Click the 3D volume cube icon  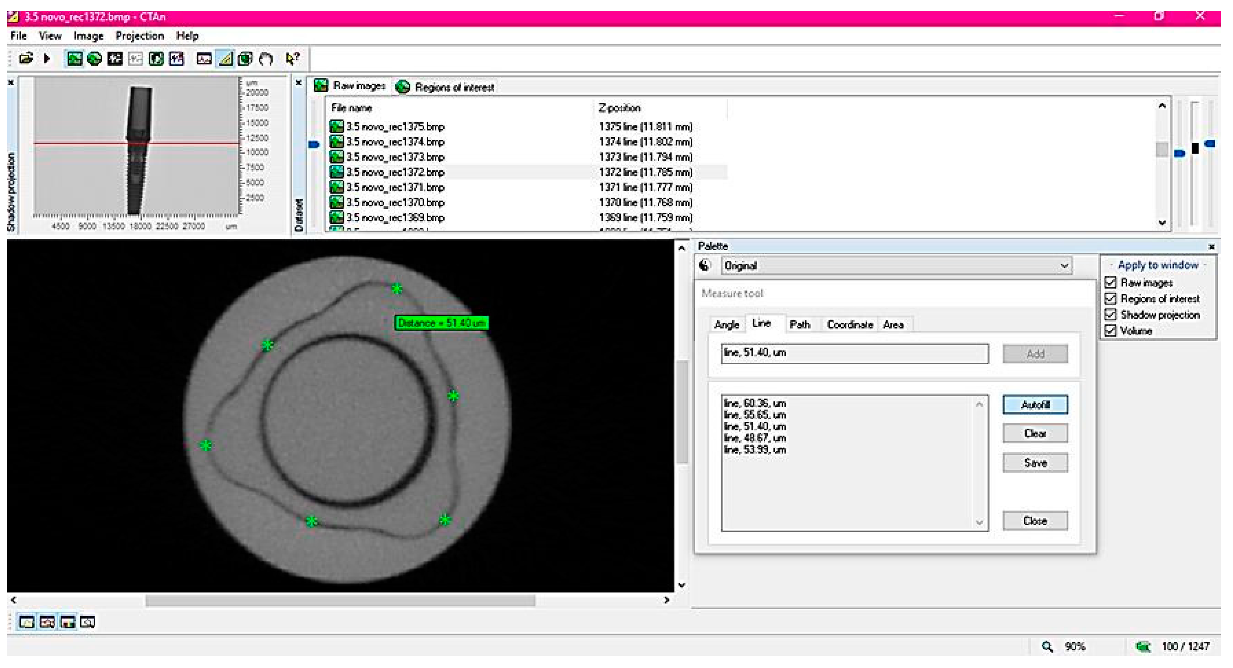[245, 59]
